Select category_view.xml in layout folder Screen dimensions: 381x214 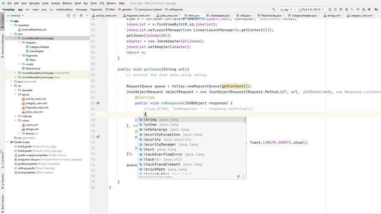tap(36, 103)
